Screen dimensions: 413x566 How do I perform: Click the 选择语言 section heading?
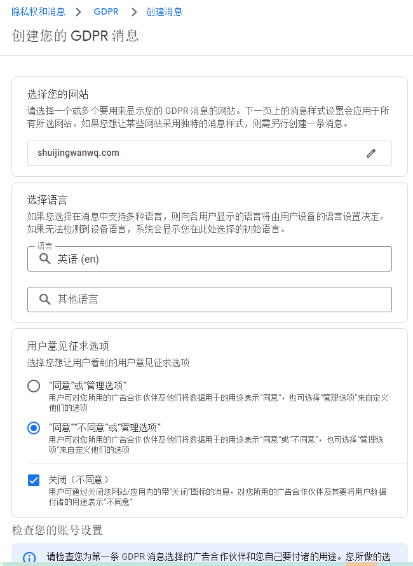pos(48,200)
